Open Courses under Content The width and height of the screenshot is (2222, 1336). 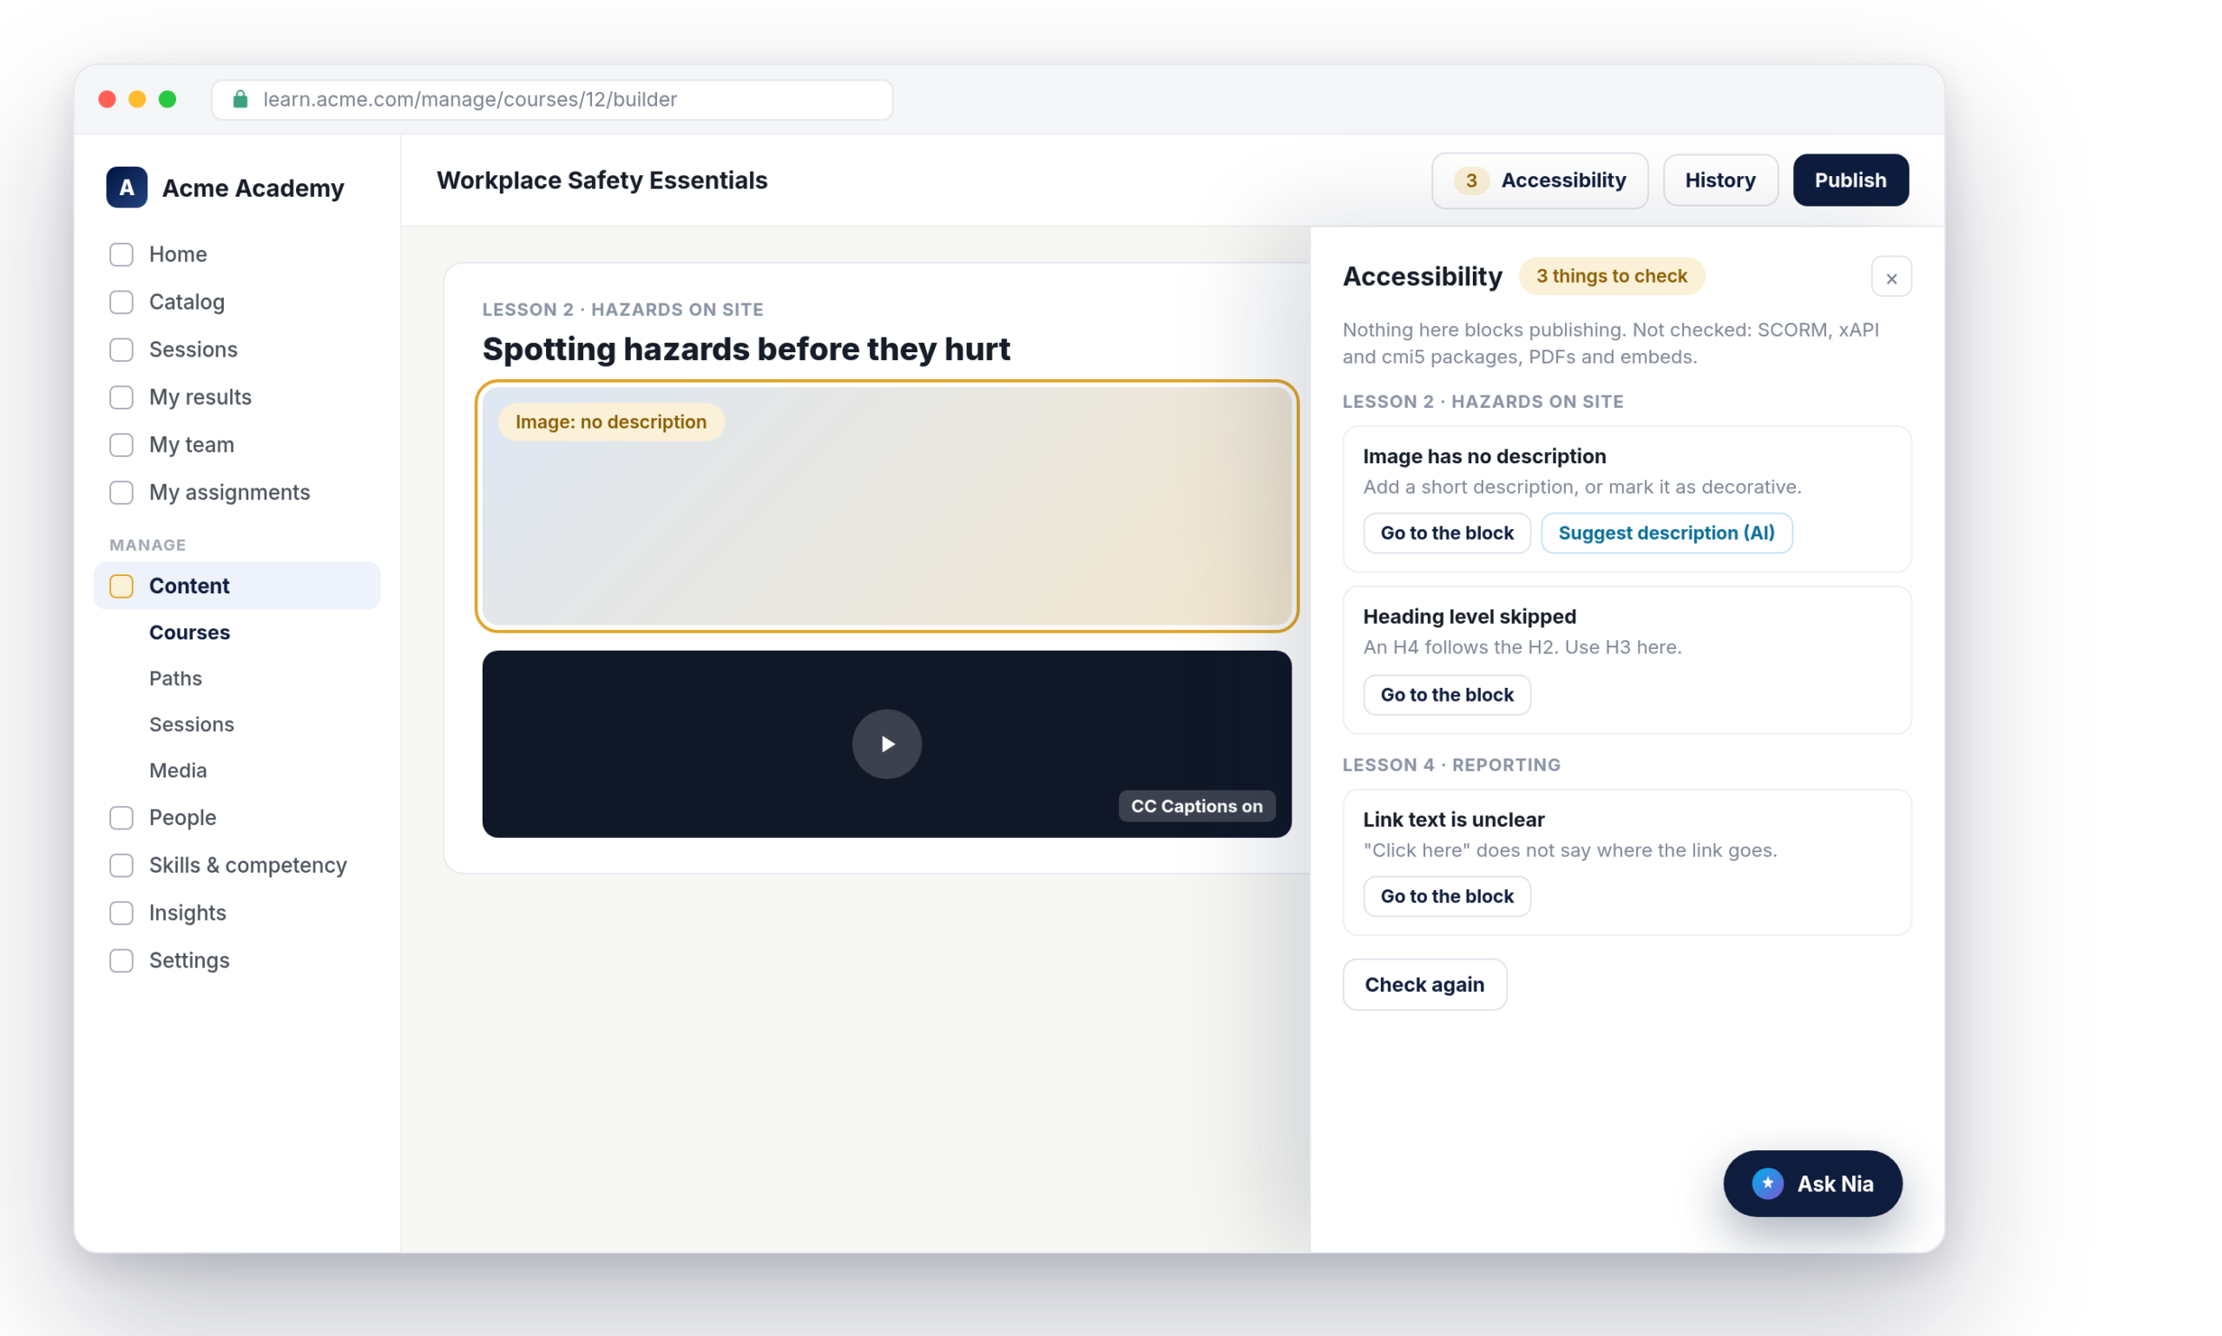[190, 633]
